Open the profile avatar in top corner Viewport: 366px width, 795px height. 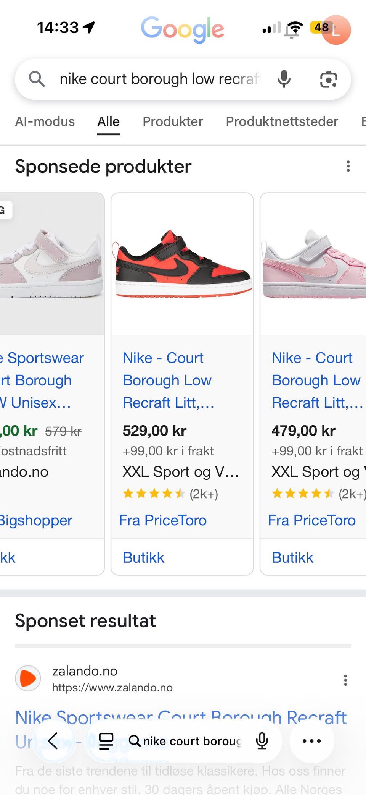click(x=336, y=30)
